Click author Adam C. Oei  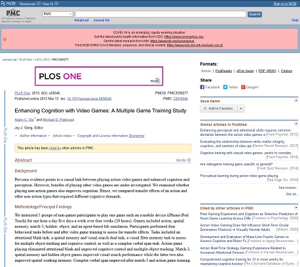click(24, 119)
